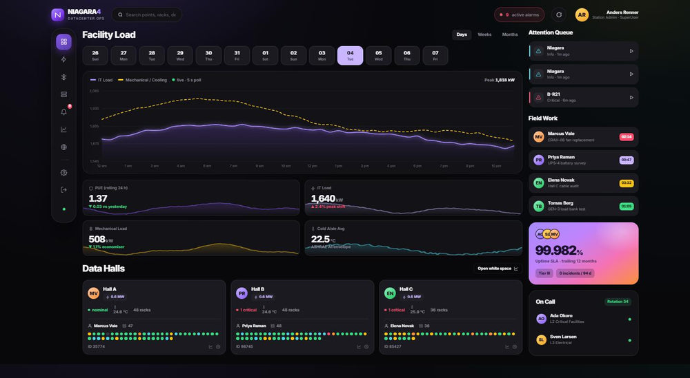The width and height of the screenshot is (690, 378).
Task: Open the chart icon on Hall B card
Action: pyautogui.click(x=359, y=347)
